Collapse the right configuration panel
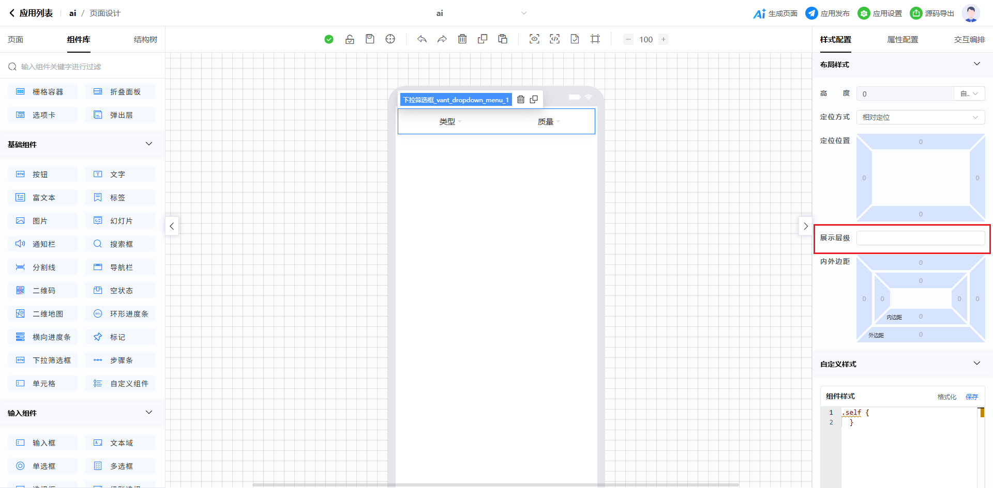The height and width of the screenshot is (488, 993). (x=805, y=226)
